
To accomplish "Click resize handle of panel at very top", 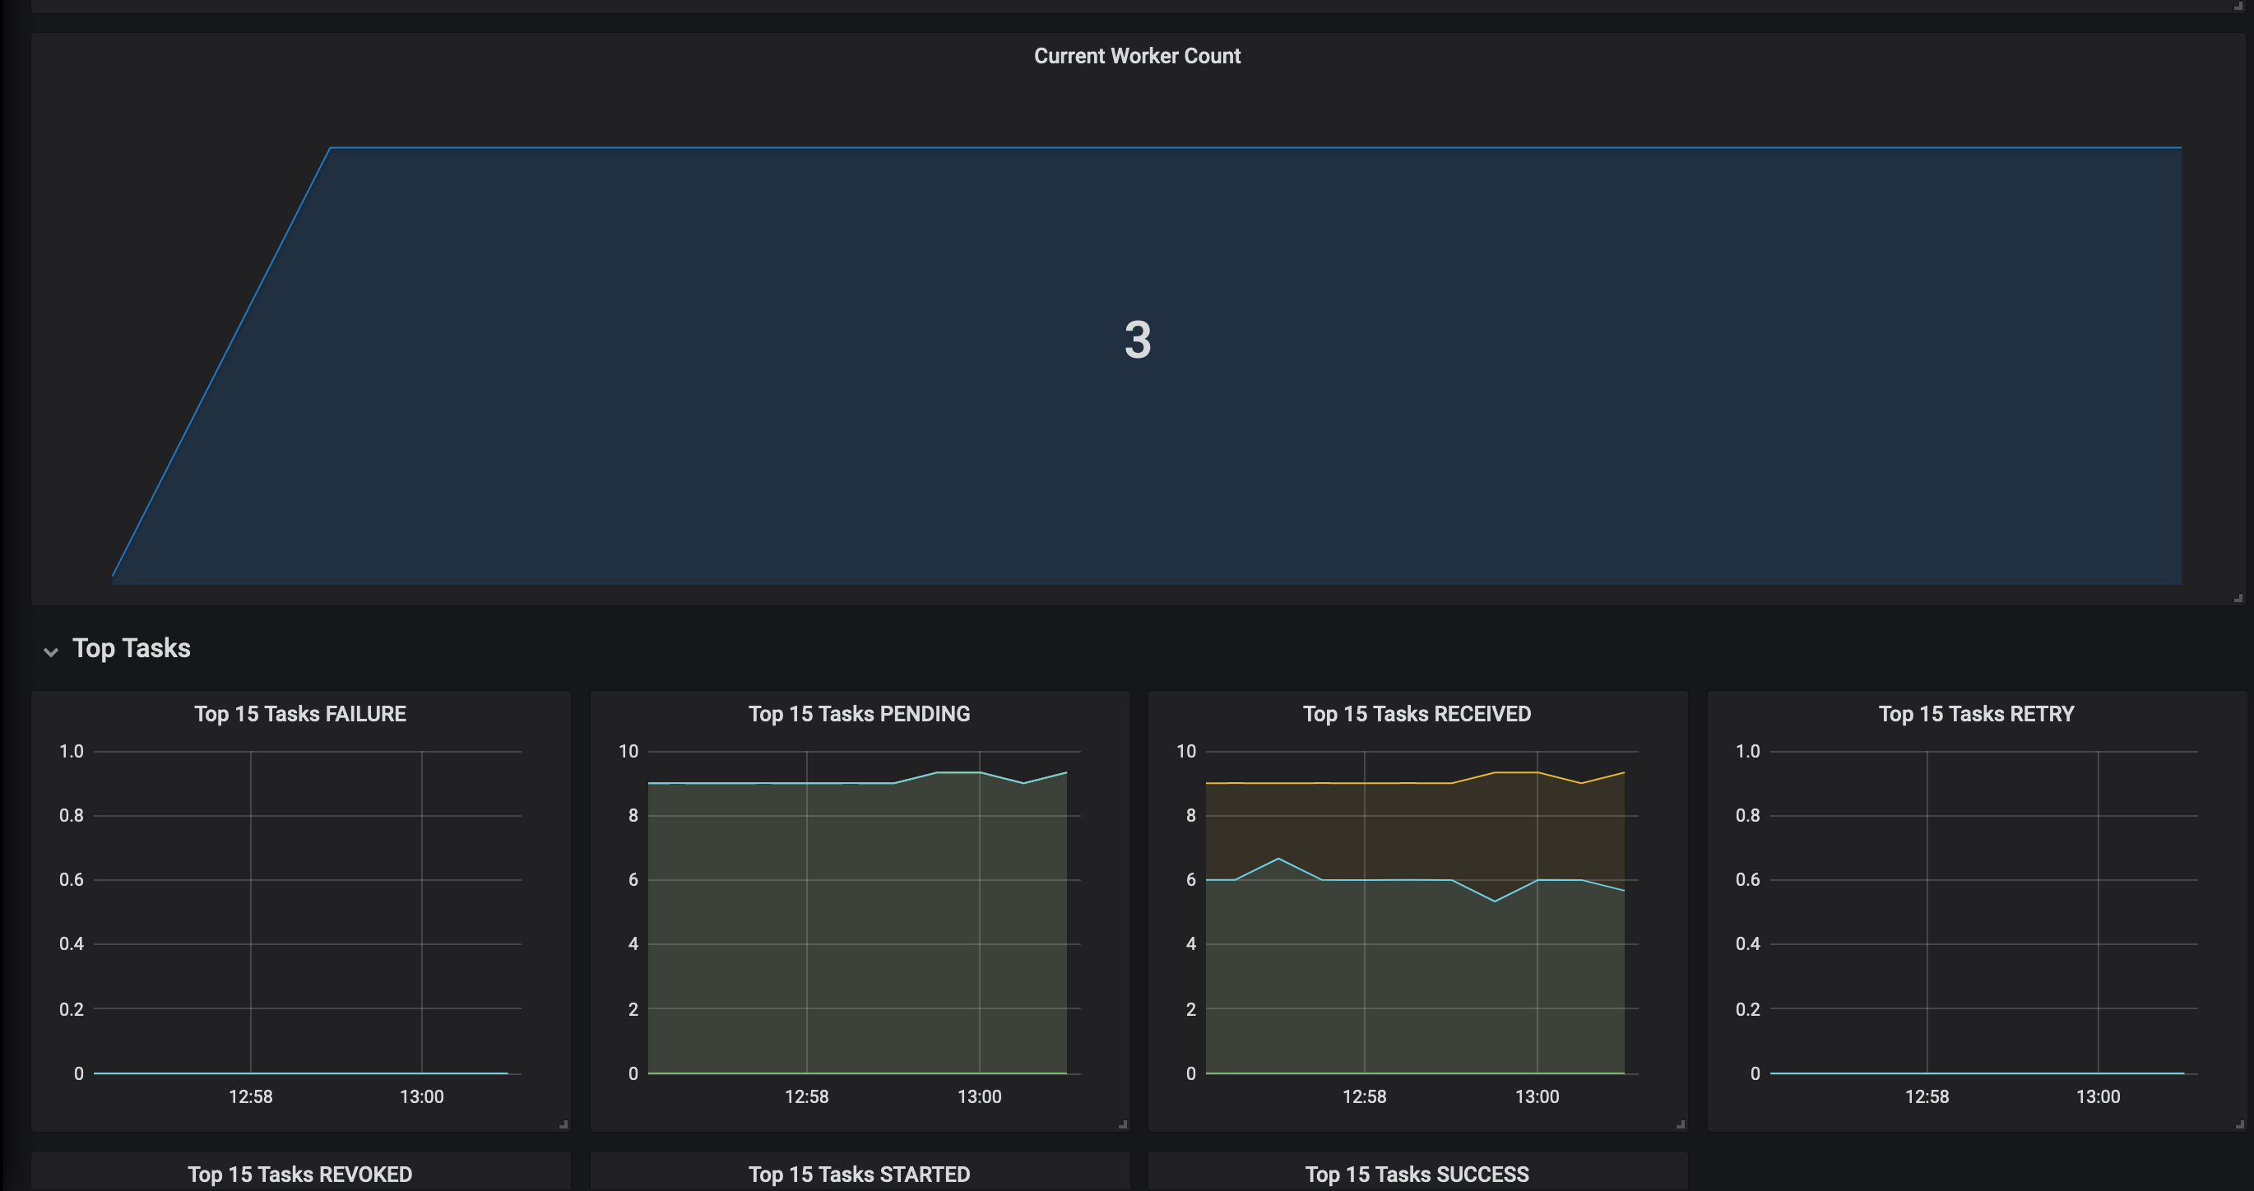I will point(2238,5).
